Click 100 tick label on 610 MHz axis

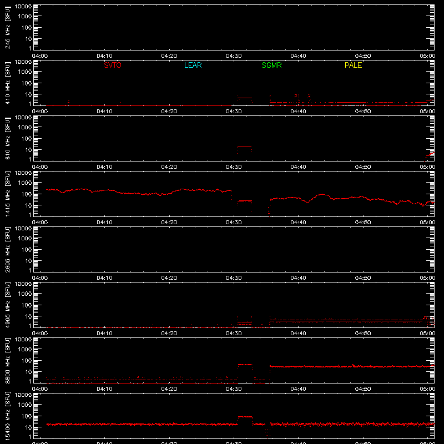tap(27, 139)
